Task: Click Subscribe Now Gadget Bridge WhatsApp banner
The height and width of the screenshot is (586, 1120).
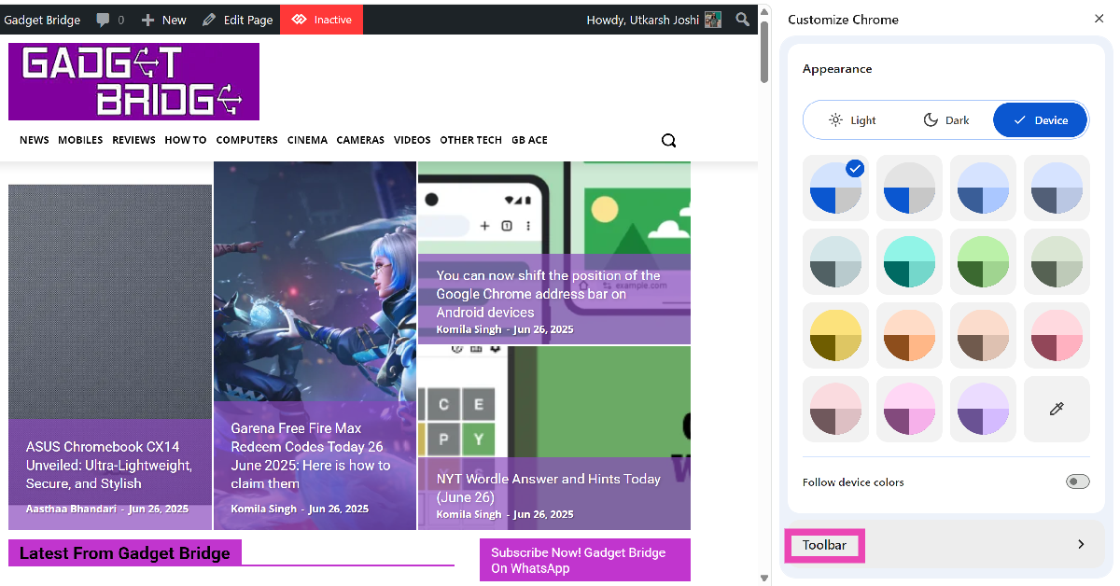Action: tap(585, 560)
